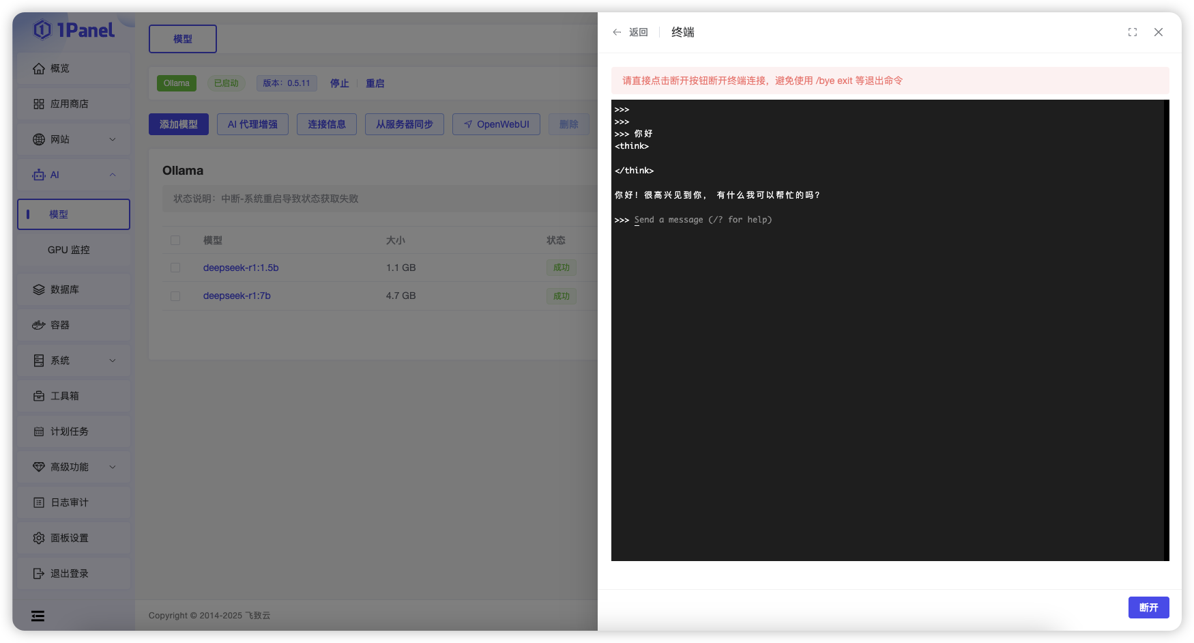Open the 工具箱 toolbox icon
This screenshot has width=1194, height=643.
click(39, 396)
